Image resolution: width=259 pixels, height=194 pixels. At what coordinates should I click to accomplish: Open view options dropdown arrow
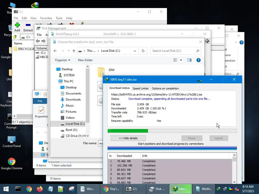[x=181, y=60]
